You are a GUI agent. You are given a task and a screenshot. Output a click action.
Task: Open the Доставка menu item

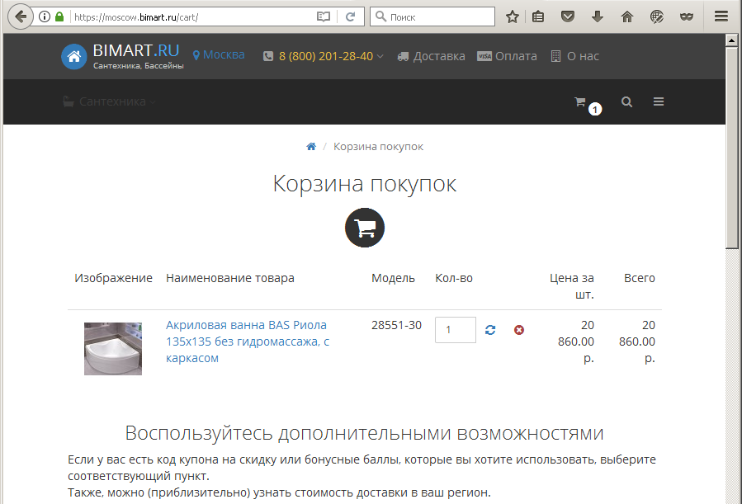(x=432, y=56)
